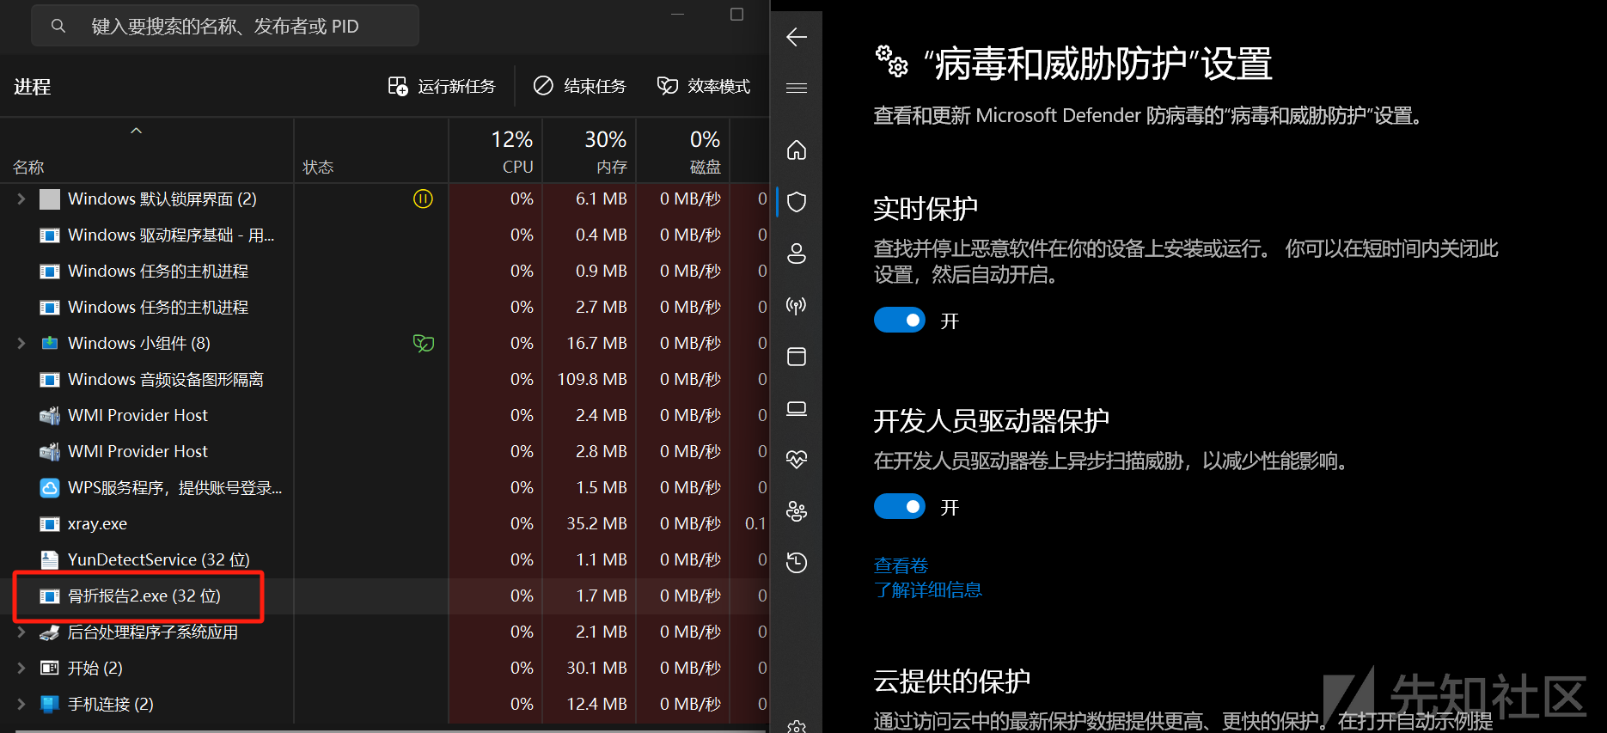The width and height of the screenshot is (1607, 733).
Task: Expand Windows 默认锁屏界面 (2) group
Action: coord(21,199)
